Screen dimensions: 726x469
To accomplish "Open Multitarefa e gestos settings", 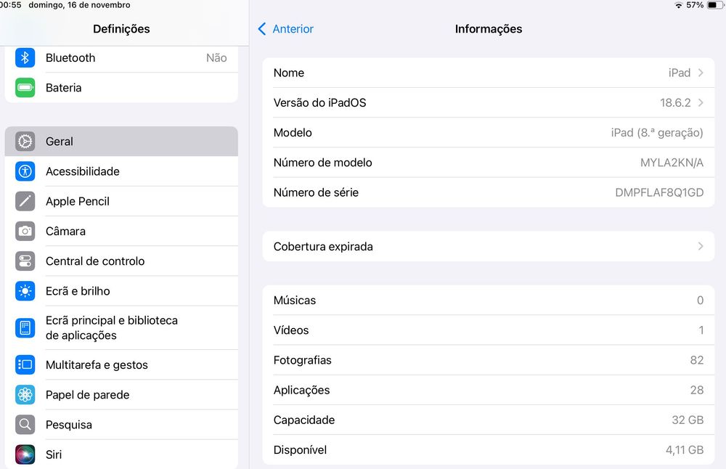I will [x=121, y=365].
